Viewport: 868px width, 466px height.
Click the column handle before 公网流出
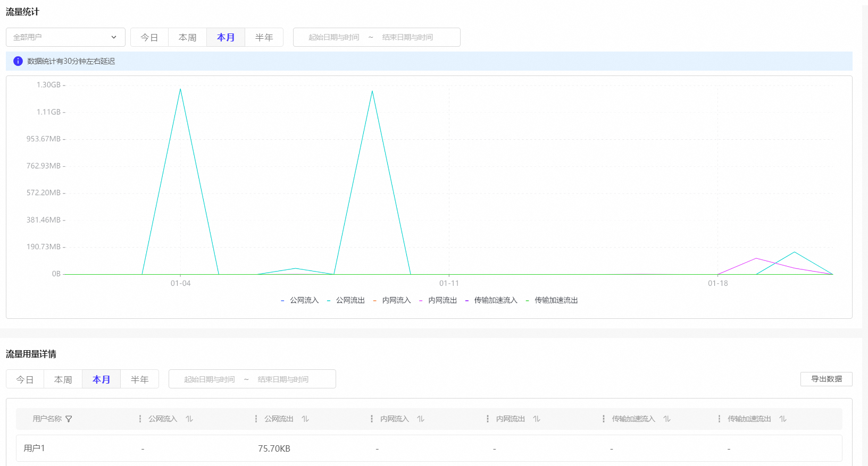pos(256,419)
